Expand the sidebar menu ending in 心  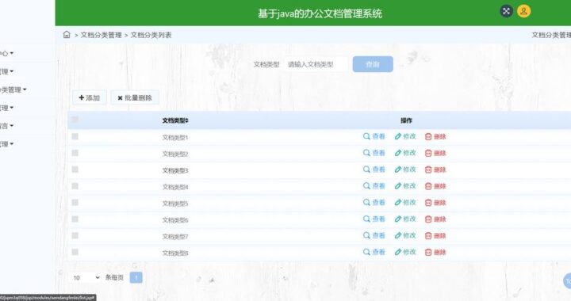click(7, 53)
